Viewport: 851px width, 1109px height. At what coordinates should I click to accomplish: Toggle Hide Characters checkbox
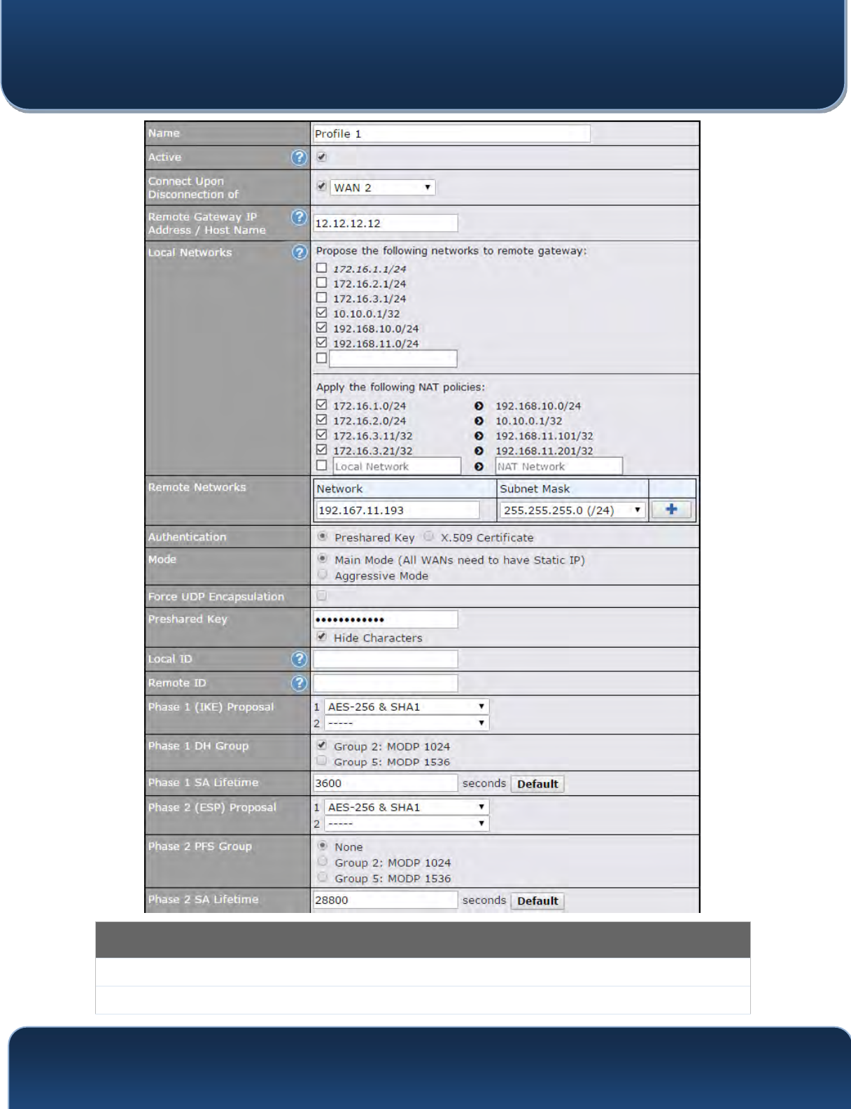point(321,636)
